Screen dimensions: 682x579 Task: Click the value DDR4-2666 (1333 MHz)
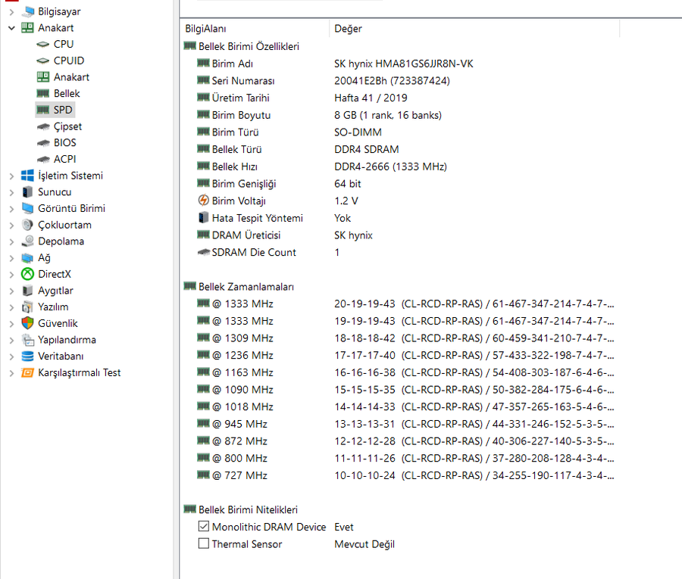tap(390, 167)
